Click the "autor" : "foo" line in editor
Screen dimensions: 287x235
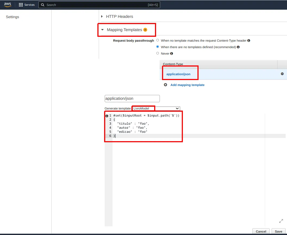tap(132, 128)
